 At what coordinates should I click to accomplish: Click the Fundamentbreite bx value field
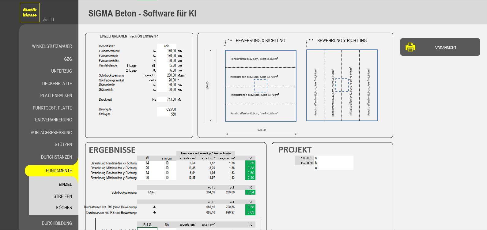click(x=167, y=51)
